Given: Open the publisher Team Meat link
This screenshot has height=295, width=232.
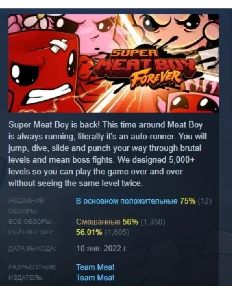Looking at the screenshot, I should pos(95,277).
